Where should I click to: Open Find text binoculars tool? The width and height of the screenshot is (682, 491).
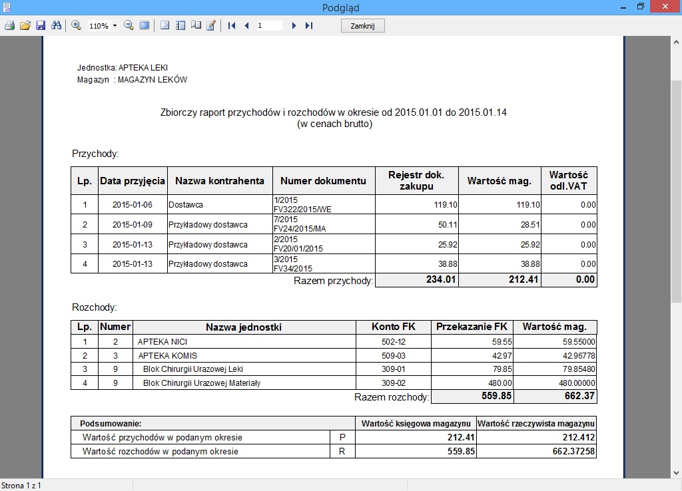tap(56, 26)
